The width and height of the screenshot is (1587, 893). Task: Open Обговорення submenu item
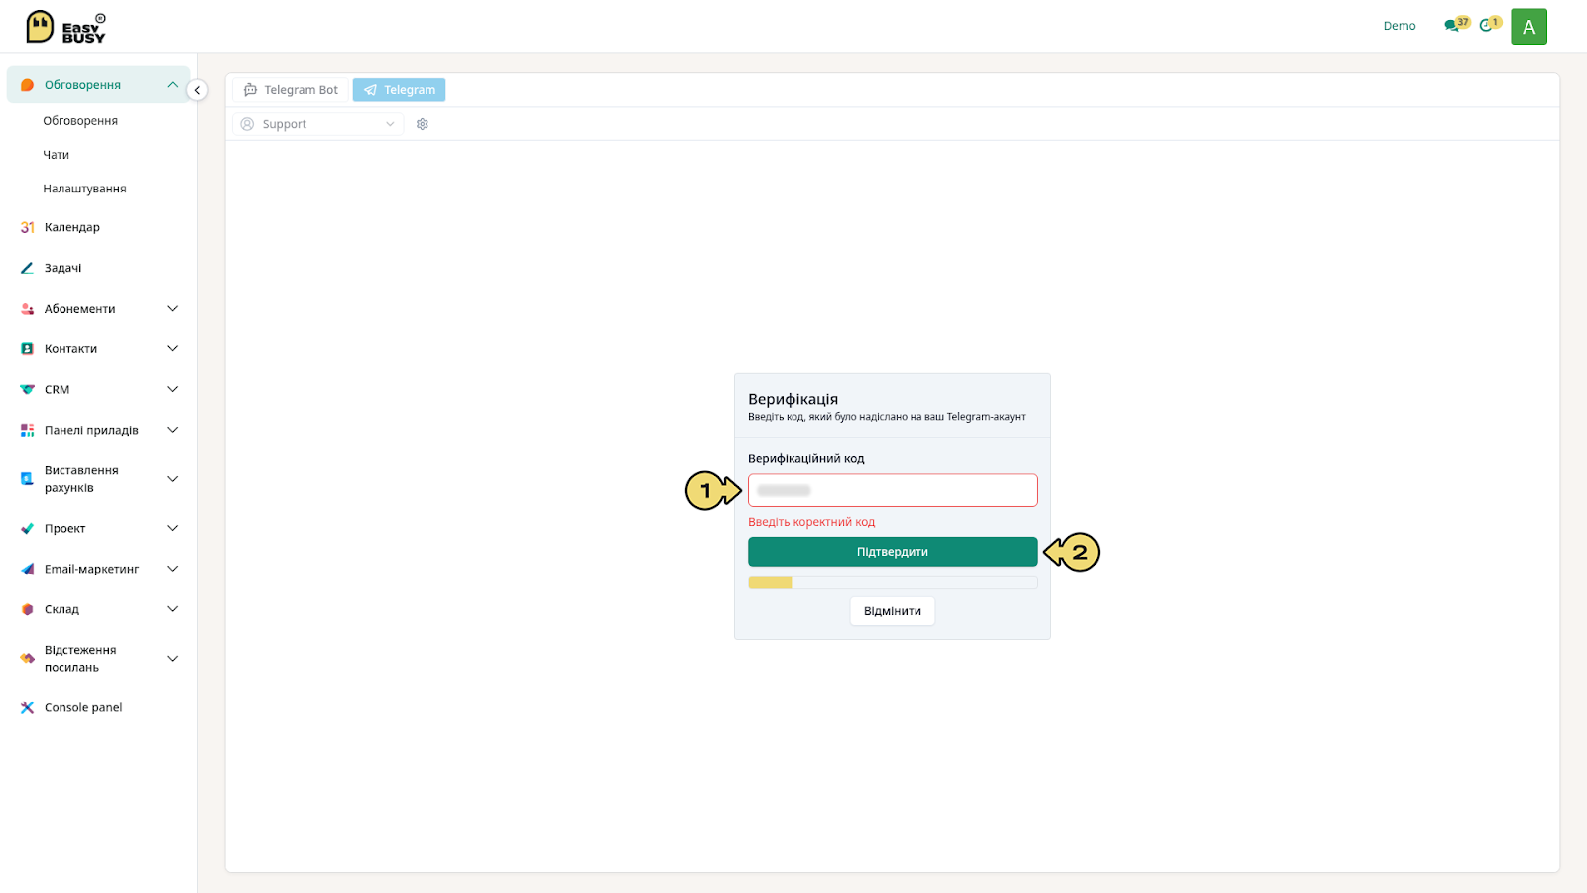(80, 121)
